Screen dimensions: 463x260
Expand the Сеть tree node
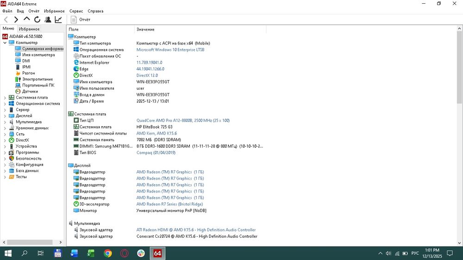pyautogui.click(x=5, y=134)
